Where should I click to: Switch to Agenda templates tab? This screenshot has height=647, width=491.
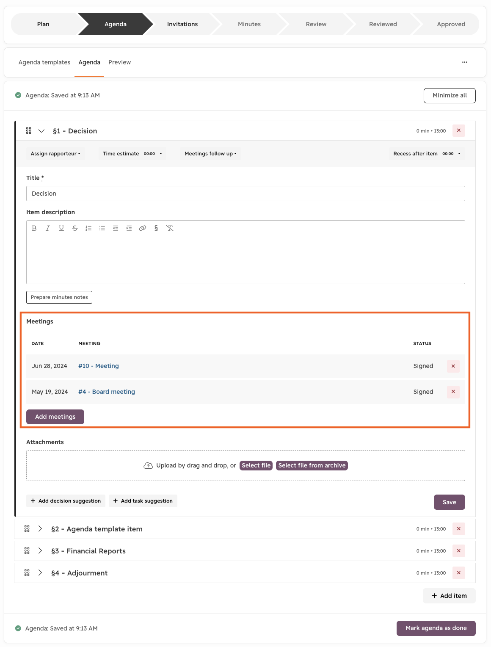point(44,62)
